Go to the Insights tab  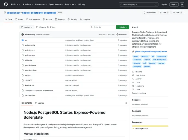85,19
